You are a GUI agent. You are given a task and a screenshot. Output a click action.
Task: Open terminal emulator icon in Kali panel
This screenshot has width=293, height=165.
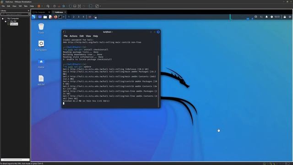coord(60,17)
